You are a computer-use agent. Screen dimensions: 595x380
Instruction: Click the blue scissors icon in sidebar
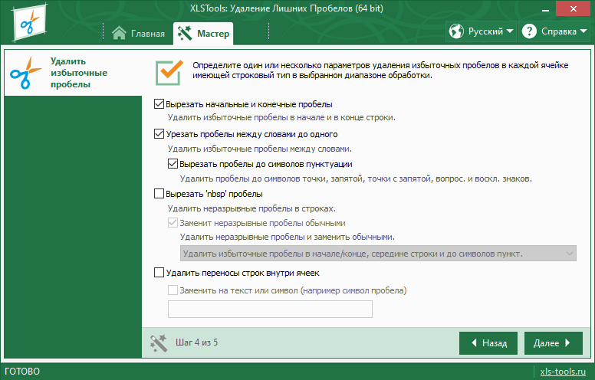26,73
